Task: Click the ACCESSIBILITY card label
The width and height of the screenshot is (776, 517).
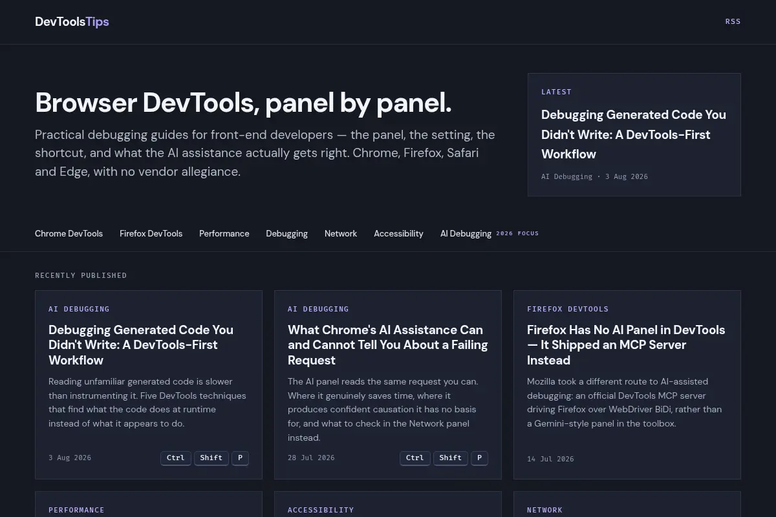Action: [321, 510]
